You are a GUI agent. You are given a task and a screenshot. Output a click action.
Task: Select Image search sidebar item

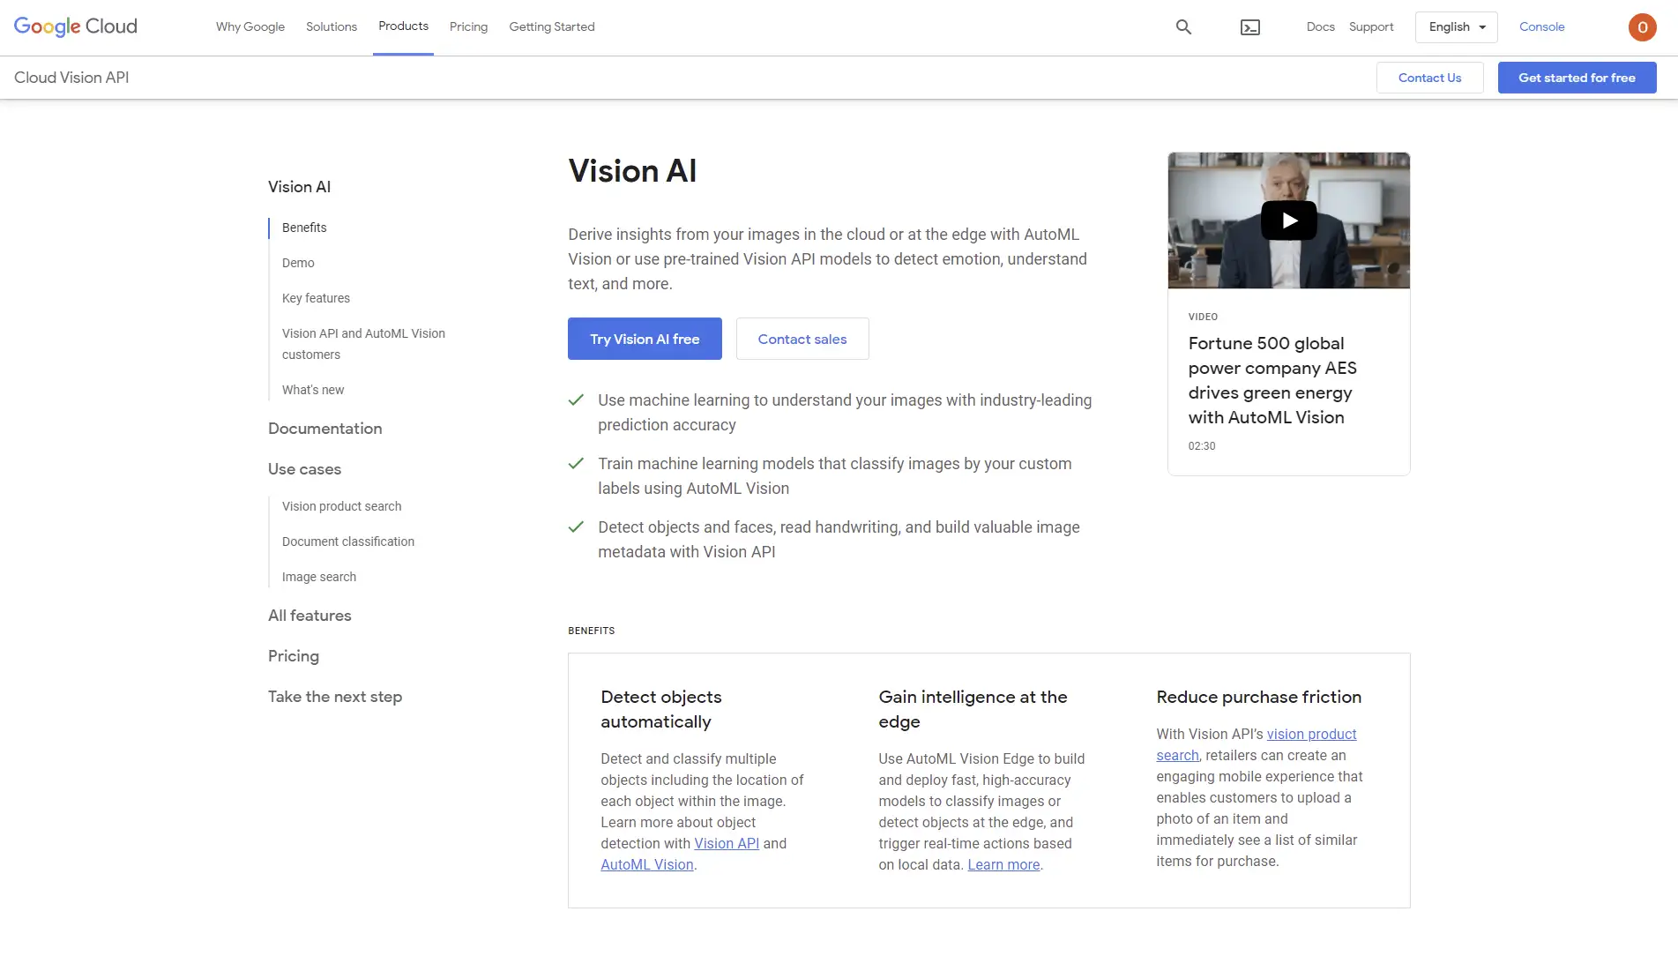319,577
